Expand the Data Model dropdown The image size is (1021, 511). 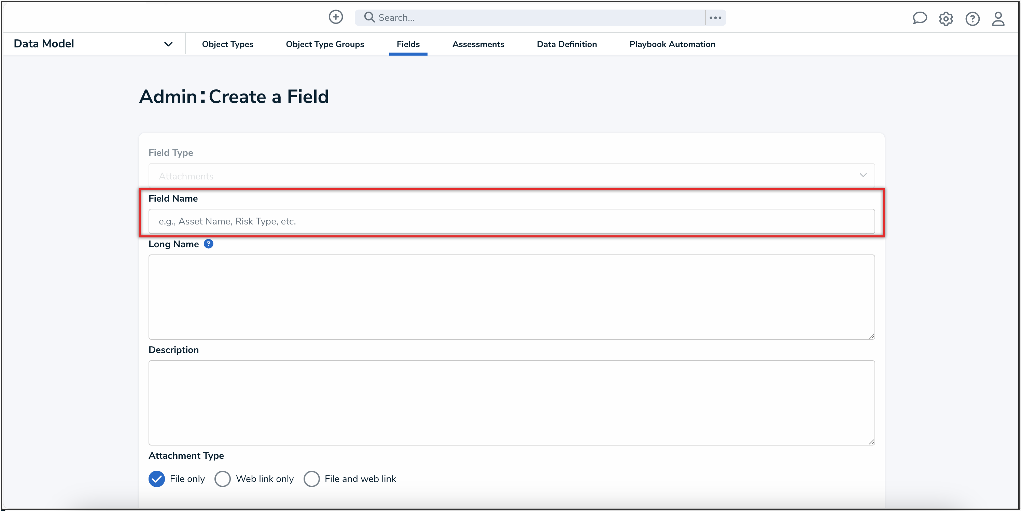[x=168, y=44]
